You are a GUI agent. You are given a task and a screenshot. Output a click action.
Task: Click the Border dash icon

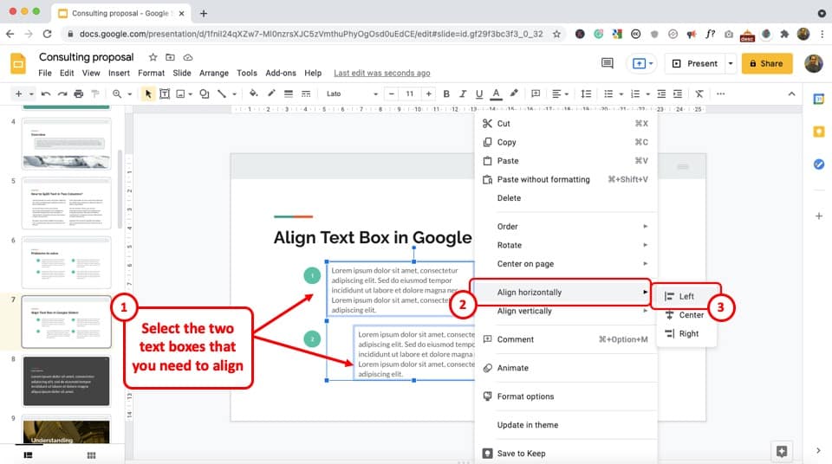click(x=306, y=93)
